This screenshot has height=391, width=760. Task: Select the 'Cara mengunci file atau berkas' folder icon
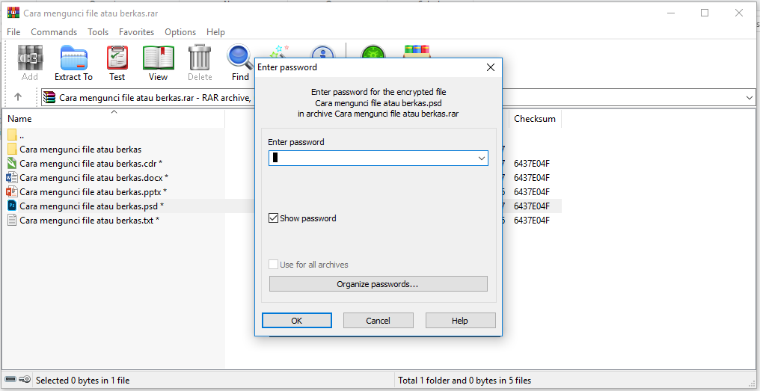pos(12,150)
